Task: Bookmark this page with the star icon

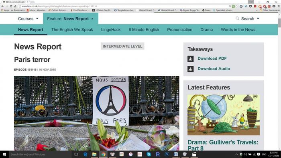Action: coord(236,6)
